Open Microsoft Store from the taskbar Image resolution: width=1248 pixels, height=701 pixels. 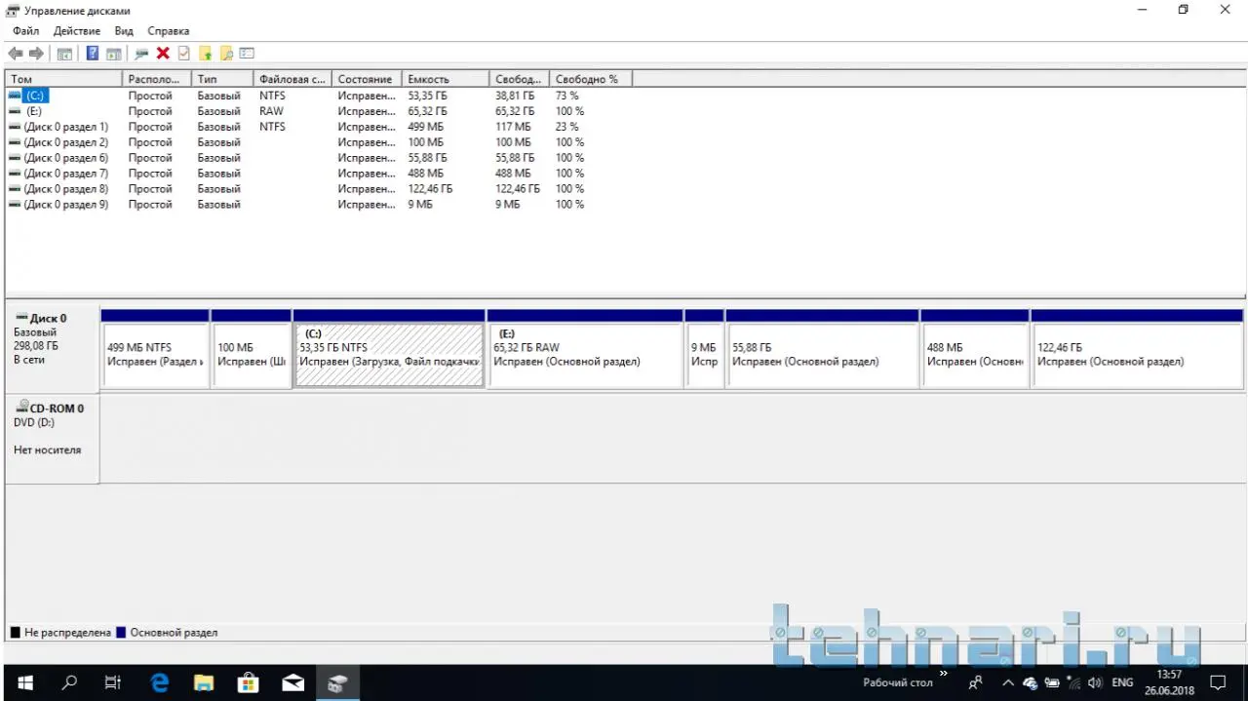[x=249, y=682]
